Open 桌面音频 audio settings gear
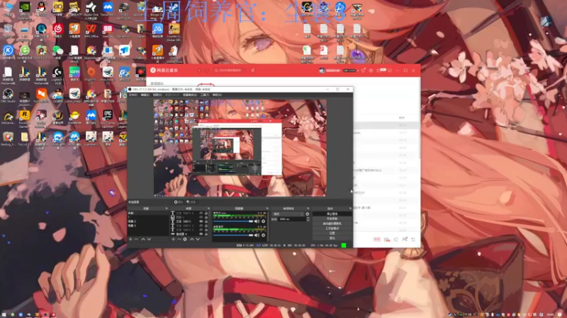Screen dimensions: 567x318 (263, 235)
